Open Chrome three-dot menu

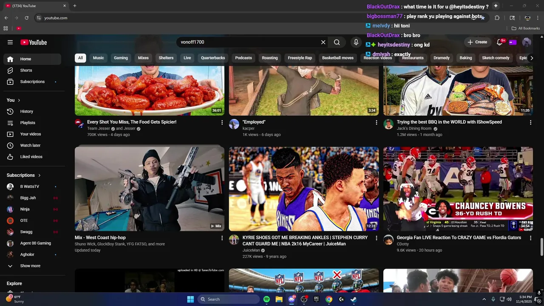click(x=538, y=18)
